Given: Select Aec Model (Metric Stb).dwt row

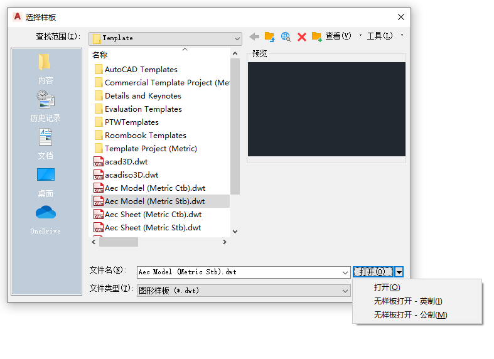Looking at the screenshot, I should point(160,201).
